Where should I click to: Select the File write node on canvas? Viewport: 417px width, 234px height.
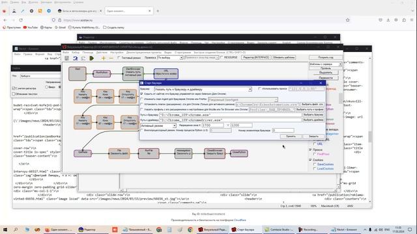[119, 153]
